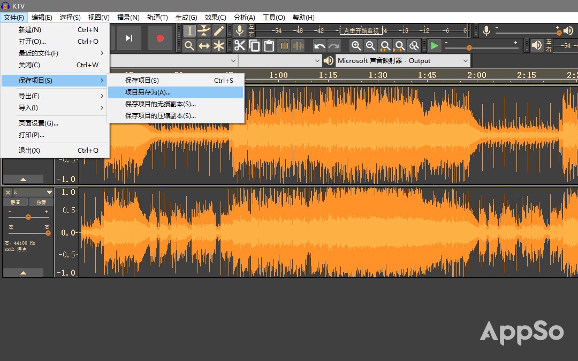This screenshot has height=361, width=578.
Task: Click the Cut scissors icon
Action: point(239,46)
